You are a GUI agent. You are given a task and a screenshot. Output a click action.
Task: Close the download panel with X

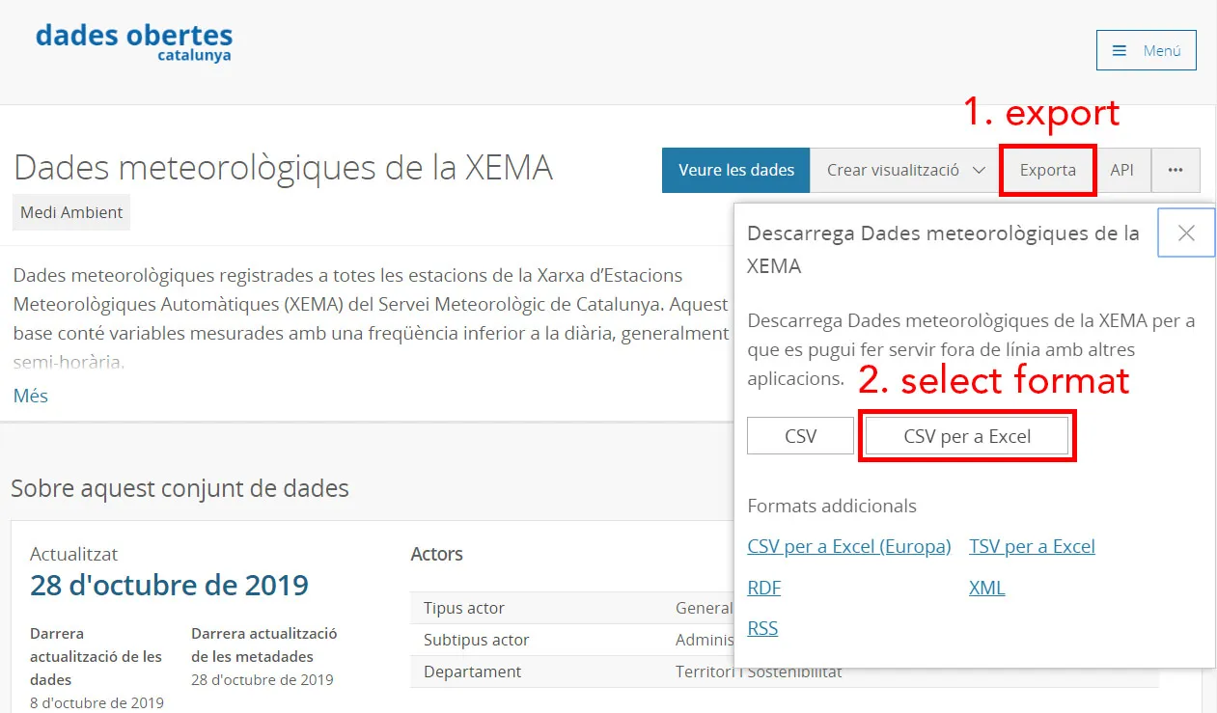1186,233
